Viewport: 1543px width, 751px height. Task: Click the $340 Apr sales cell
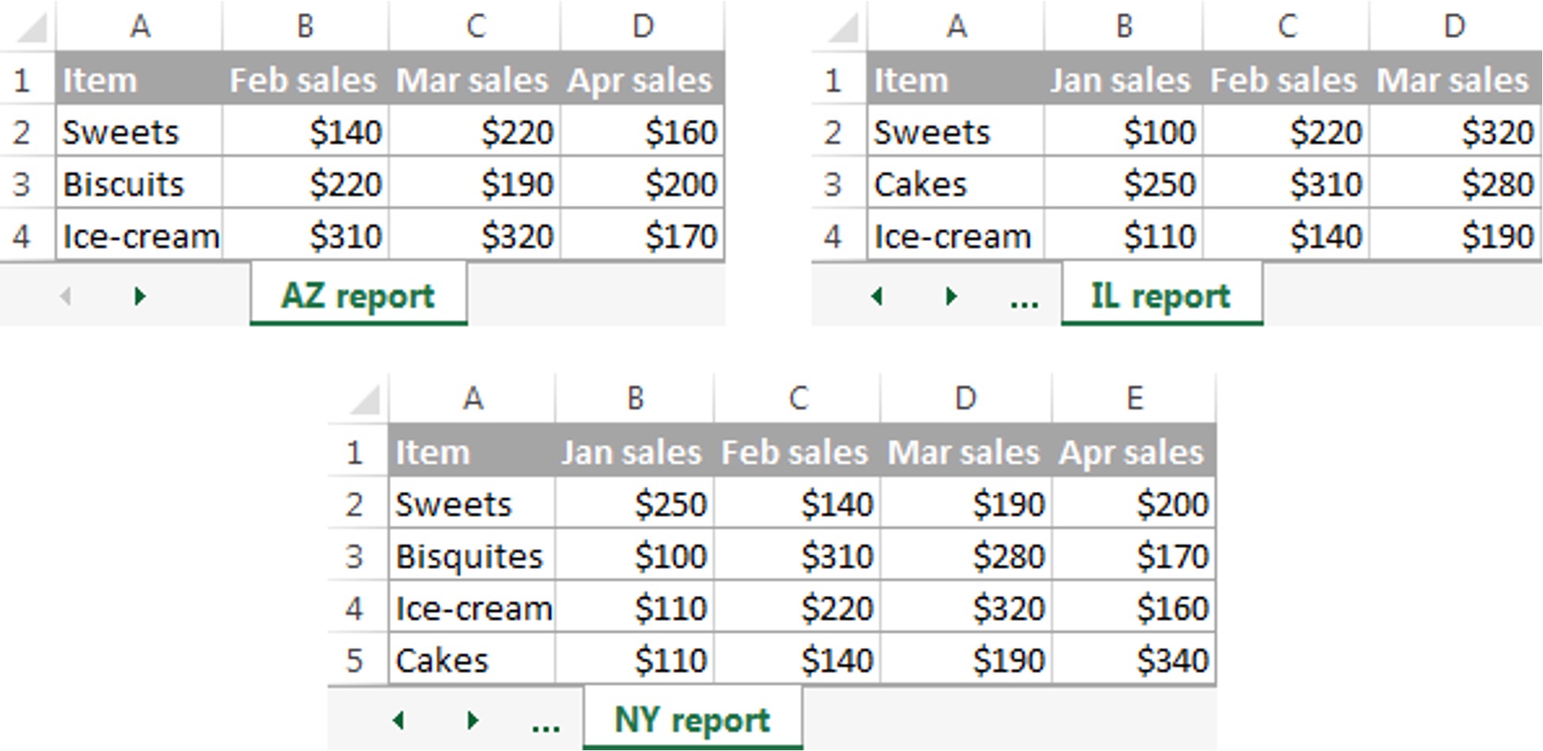[1134, 661]
